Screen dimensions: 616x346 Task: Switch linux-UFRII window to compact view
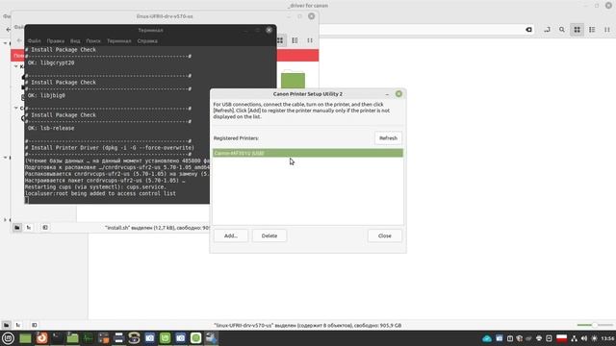pos(310,40)
